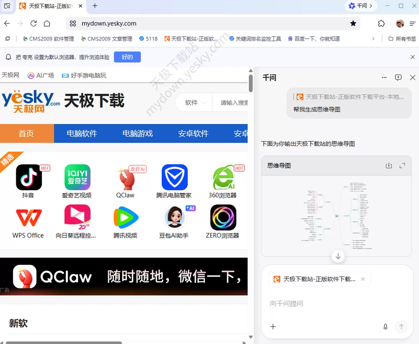Open the 天极网 link
This screenshot has height=344, width=419.
pos(10,75)
